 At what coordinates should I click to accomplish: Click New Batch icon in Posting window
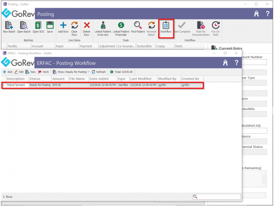coord(9,25)
